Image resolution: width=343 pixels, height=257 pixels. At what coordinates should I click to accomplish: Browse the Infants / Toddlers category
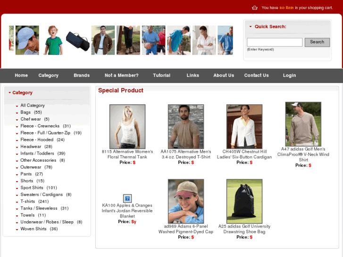point(43,153)
